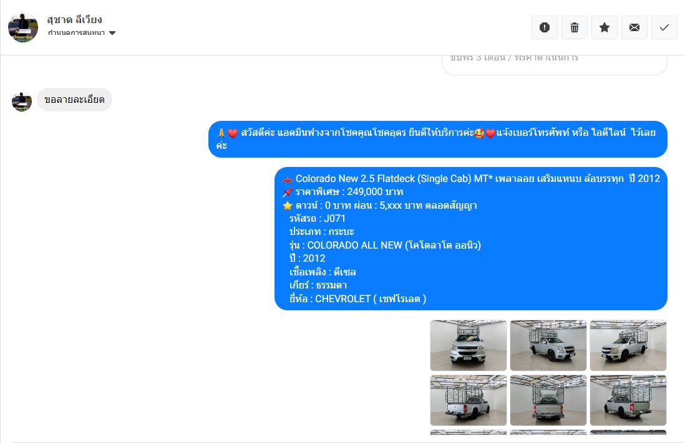Screen dimensions: 685x443
Task: Click the ยี่ห้อ : CHEVROLET line
Action: coord(357,298)
